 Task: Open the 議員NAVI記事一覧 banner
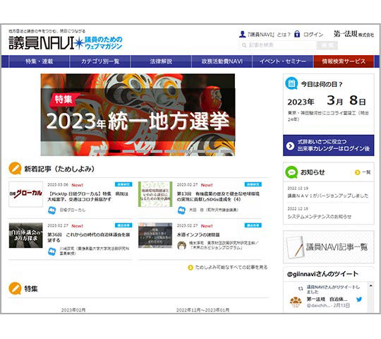click(329, 246)
